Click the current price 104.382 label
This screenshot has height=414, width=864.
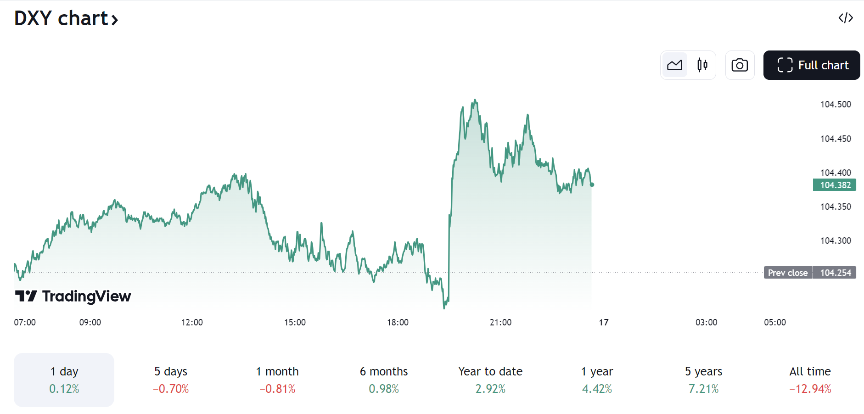pyautogui.click(x=835, y=185)
